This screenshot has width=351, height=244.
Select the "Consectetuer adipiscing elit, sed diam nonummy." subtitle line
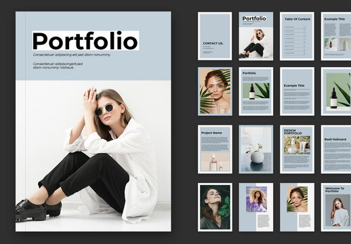pyautogui.click(x=72, y=55)
